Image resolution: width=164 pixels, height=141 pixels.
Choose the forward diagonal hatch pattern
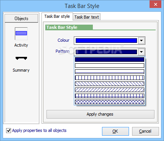point(110,90)
